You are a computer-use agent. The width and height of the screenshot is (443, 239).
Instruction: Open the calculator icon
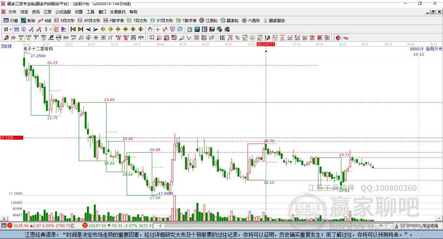tap(197, 29)
